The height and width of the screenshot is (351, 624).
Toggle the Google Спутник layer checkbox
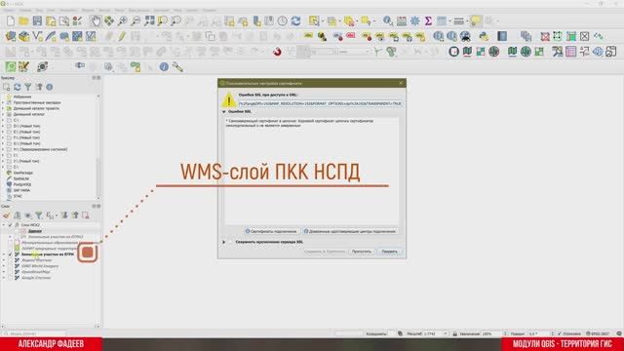[11, 278]
